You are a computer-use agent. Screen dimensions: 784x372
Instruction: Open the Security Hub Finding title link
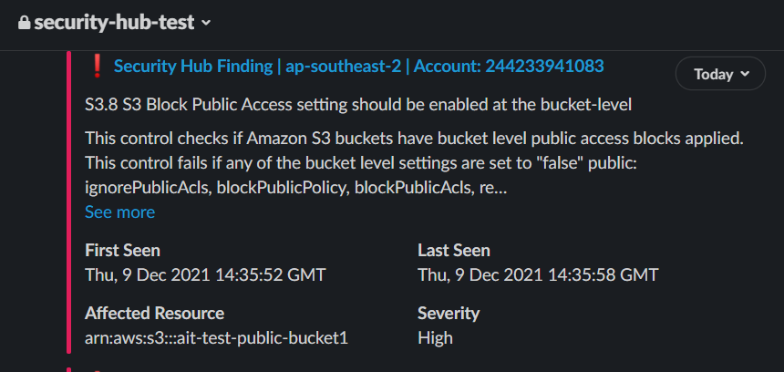click(358, 66)
